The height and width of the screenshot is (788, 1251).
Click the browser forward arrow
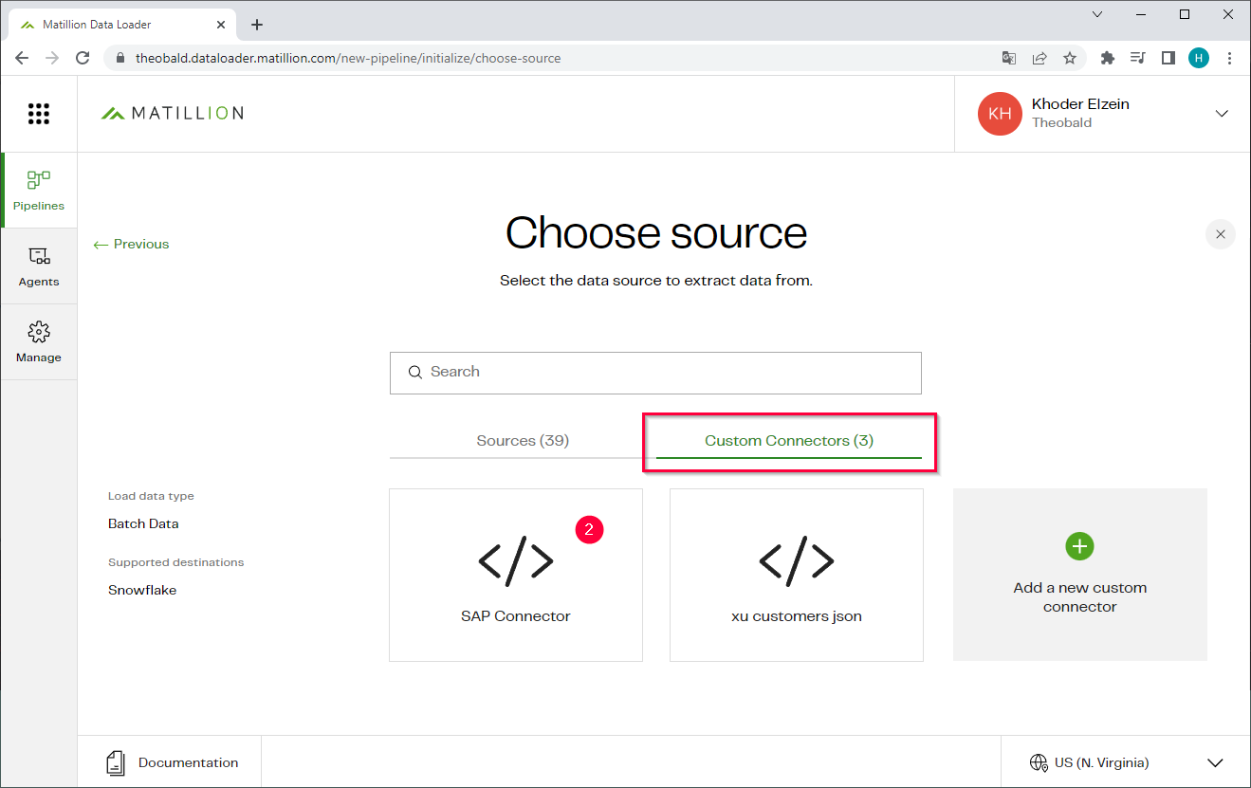52,58
